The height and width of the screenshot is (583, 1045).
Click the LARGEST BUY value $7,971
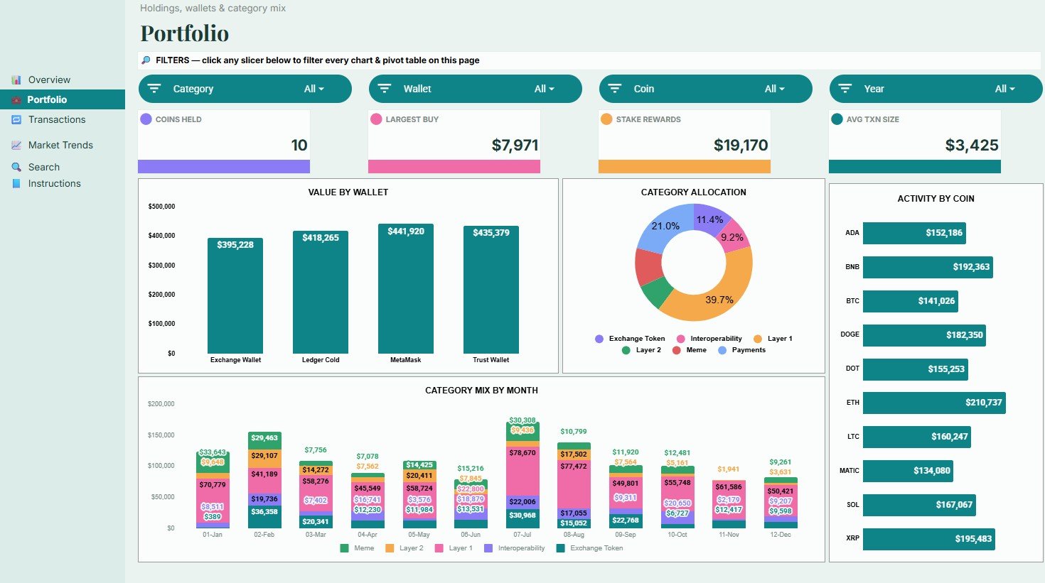click(515, 146)
